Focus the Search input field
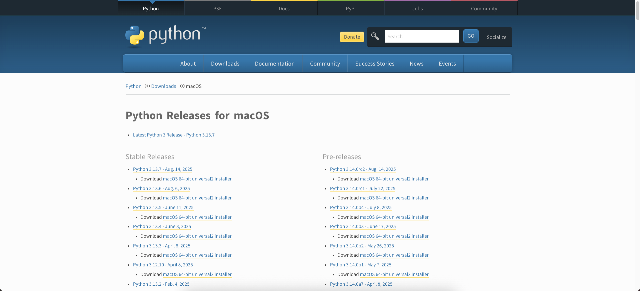The width and height of the screenshot is (640, 291). point(422,37)
